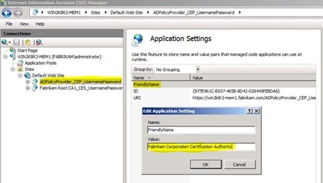Click arrow after ADPolicyProvider_CEP_UsernamePassword breadcrumb

click(240, 13)
